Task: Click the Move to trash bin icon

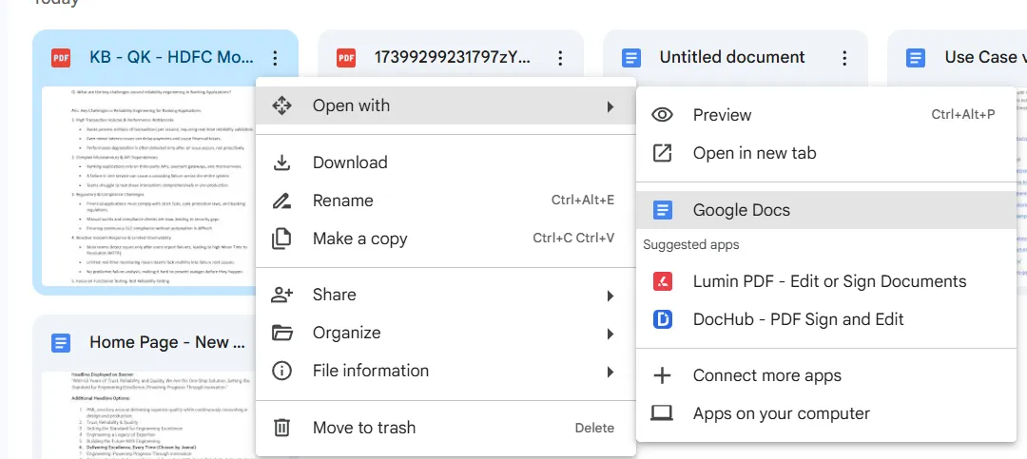Action: click(x=281, y=428)
